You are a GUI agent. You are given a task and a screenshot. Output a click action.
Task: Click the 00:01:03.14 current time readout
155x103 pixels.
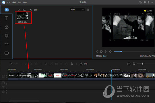(x=145, y=56)
